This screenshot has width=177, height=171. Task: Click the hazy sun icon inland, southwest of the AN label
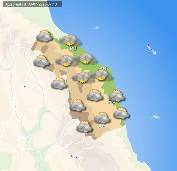pos(83,78)
